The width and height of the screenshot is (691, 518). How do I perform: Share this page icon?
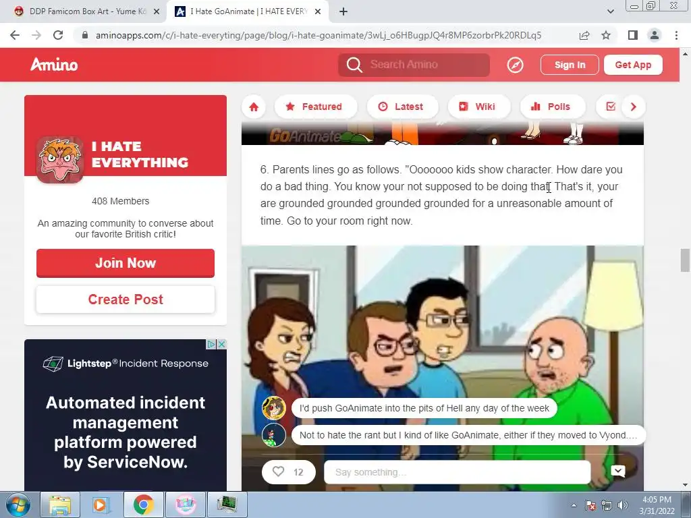click(584, 35)
